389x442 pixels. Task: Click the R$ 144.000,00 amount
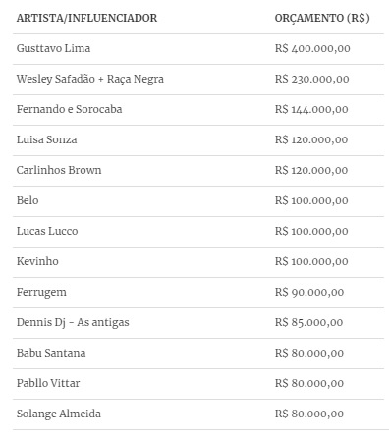pyautogui.click(x=311, y=109)
